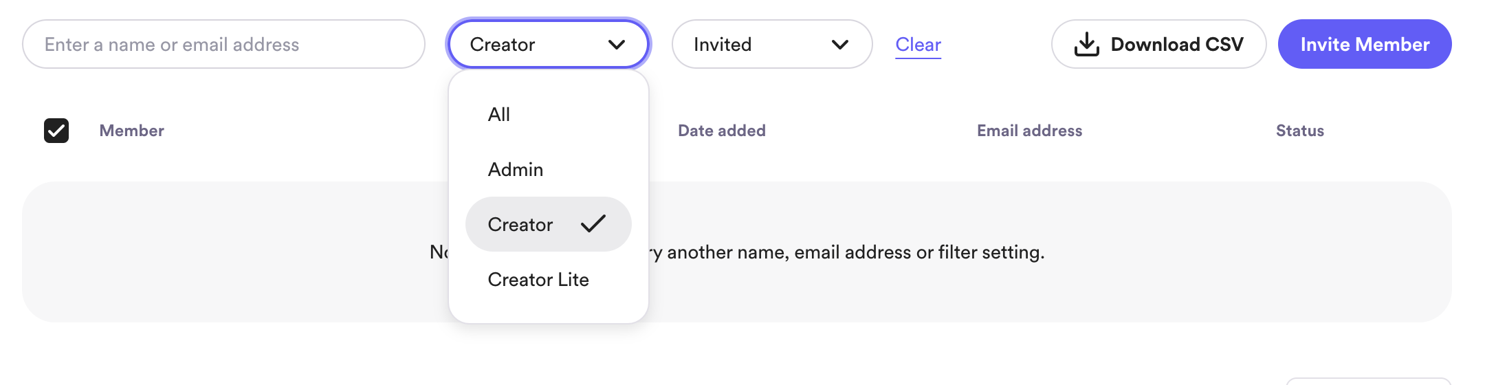
Task: Click the Download CSV button label
Action: [1177, 45]
